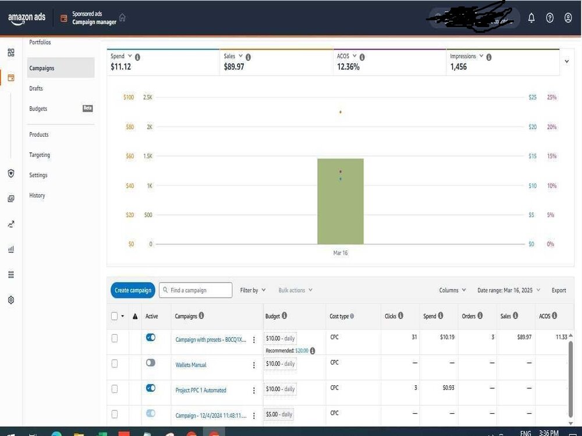The image size is (582, 436).
Task: Open Products in the side menu
Action: point(39,135)
